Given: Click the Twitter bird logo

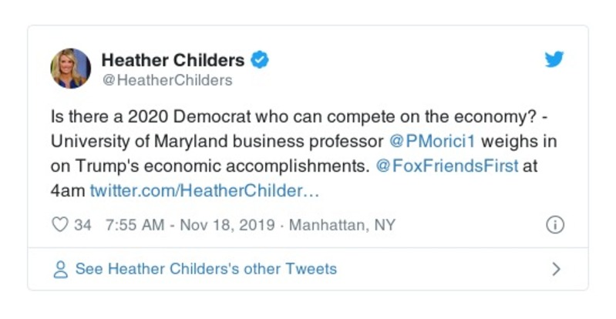Looking at the screenshot, I should [x=554, y=59].
